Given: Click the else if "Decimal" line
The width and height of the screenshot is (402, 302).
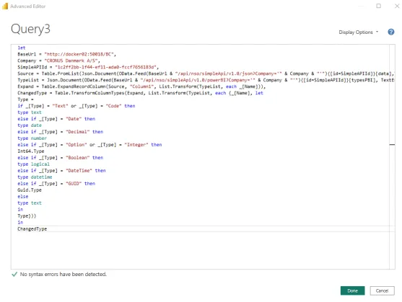Looking at the screenshot, I should [60, 132].
